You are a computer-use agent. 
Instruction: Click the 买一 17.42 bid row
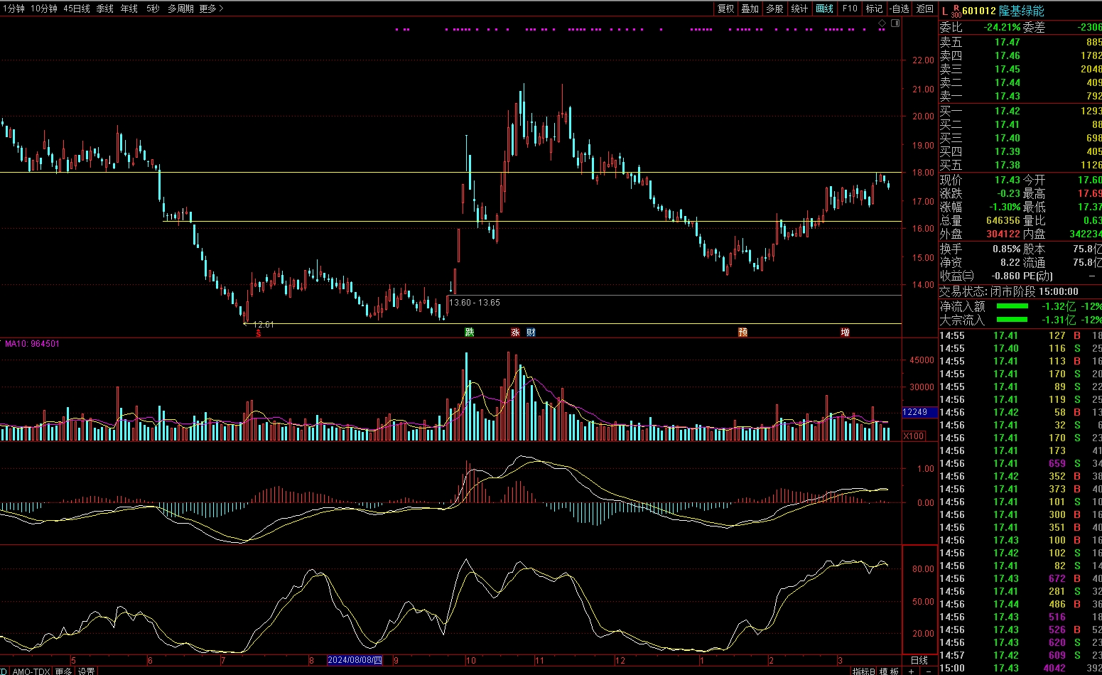1020,111
